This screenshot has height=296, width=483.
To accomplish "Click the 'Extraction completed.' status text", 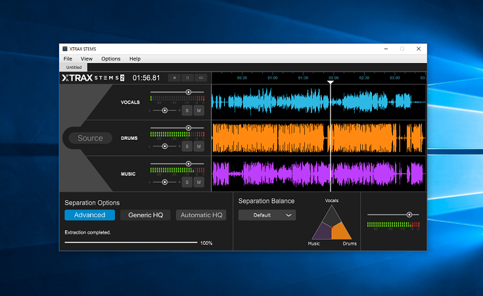I will click(87, 232).
